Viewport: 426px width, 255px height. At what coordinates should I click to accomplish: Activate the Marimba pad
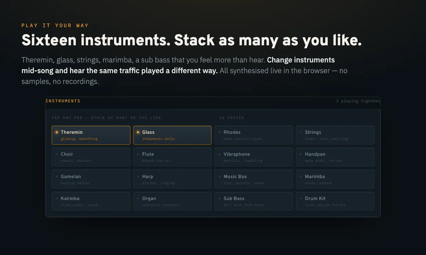tap(335, 180)
